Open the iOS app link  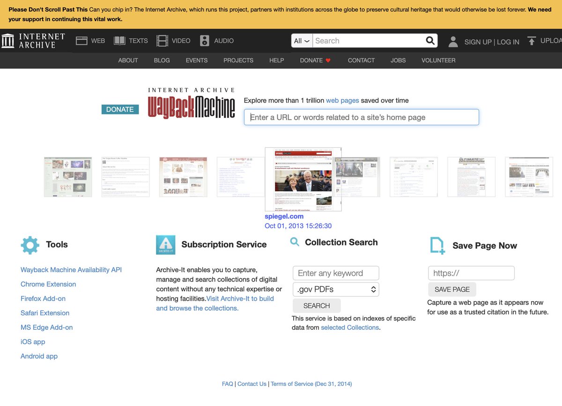[33, 342]
